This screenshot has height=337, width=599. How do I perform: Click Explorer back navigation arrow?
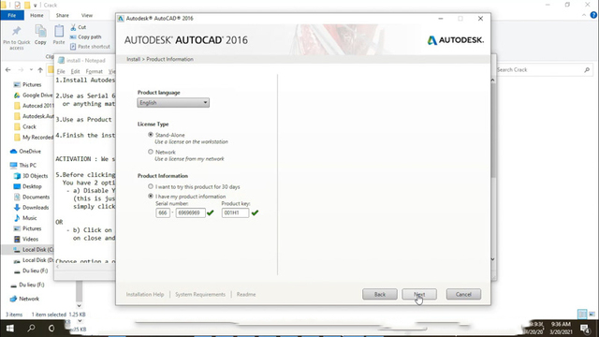coord(8,70)
